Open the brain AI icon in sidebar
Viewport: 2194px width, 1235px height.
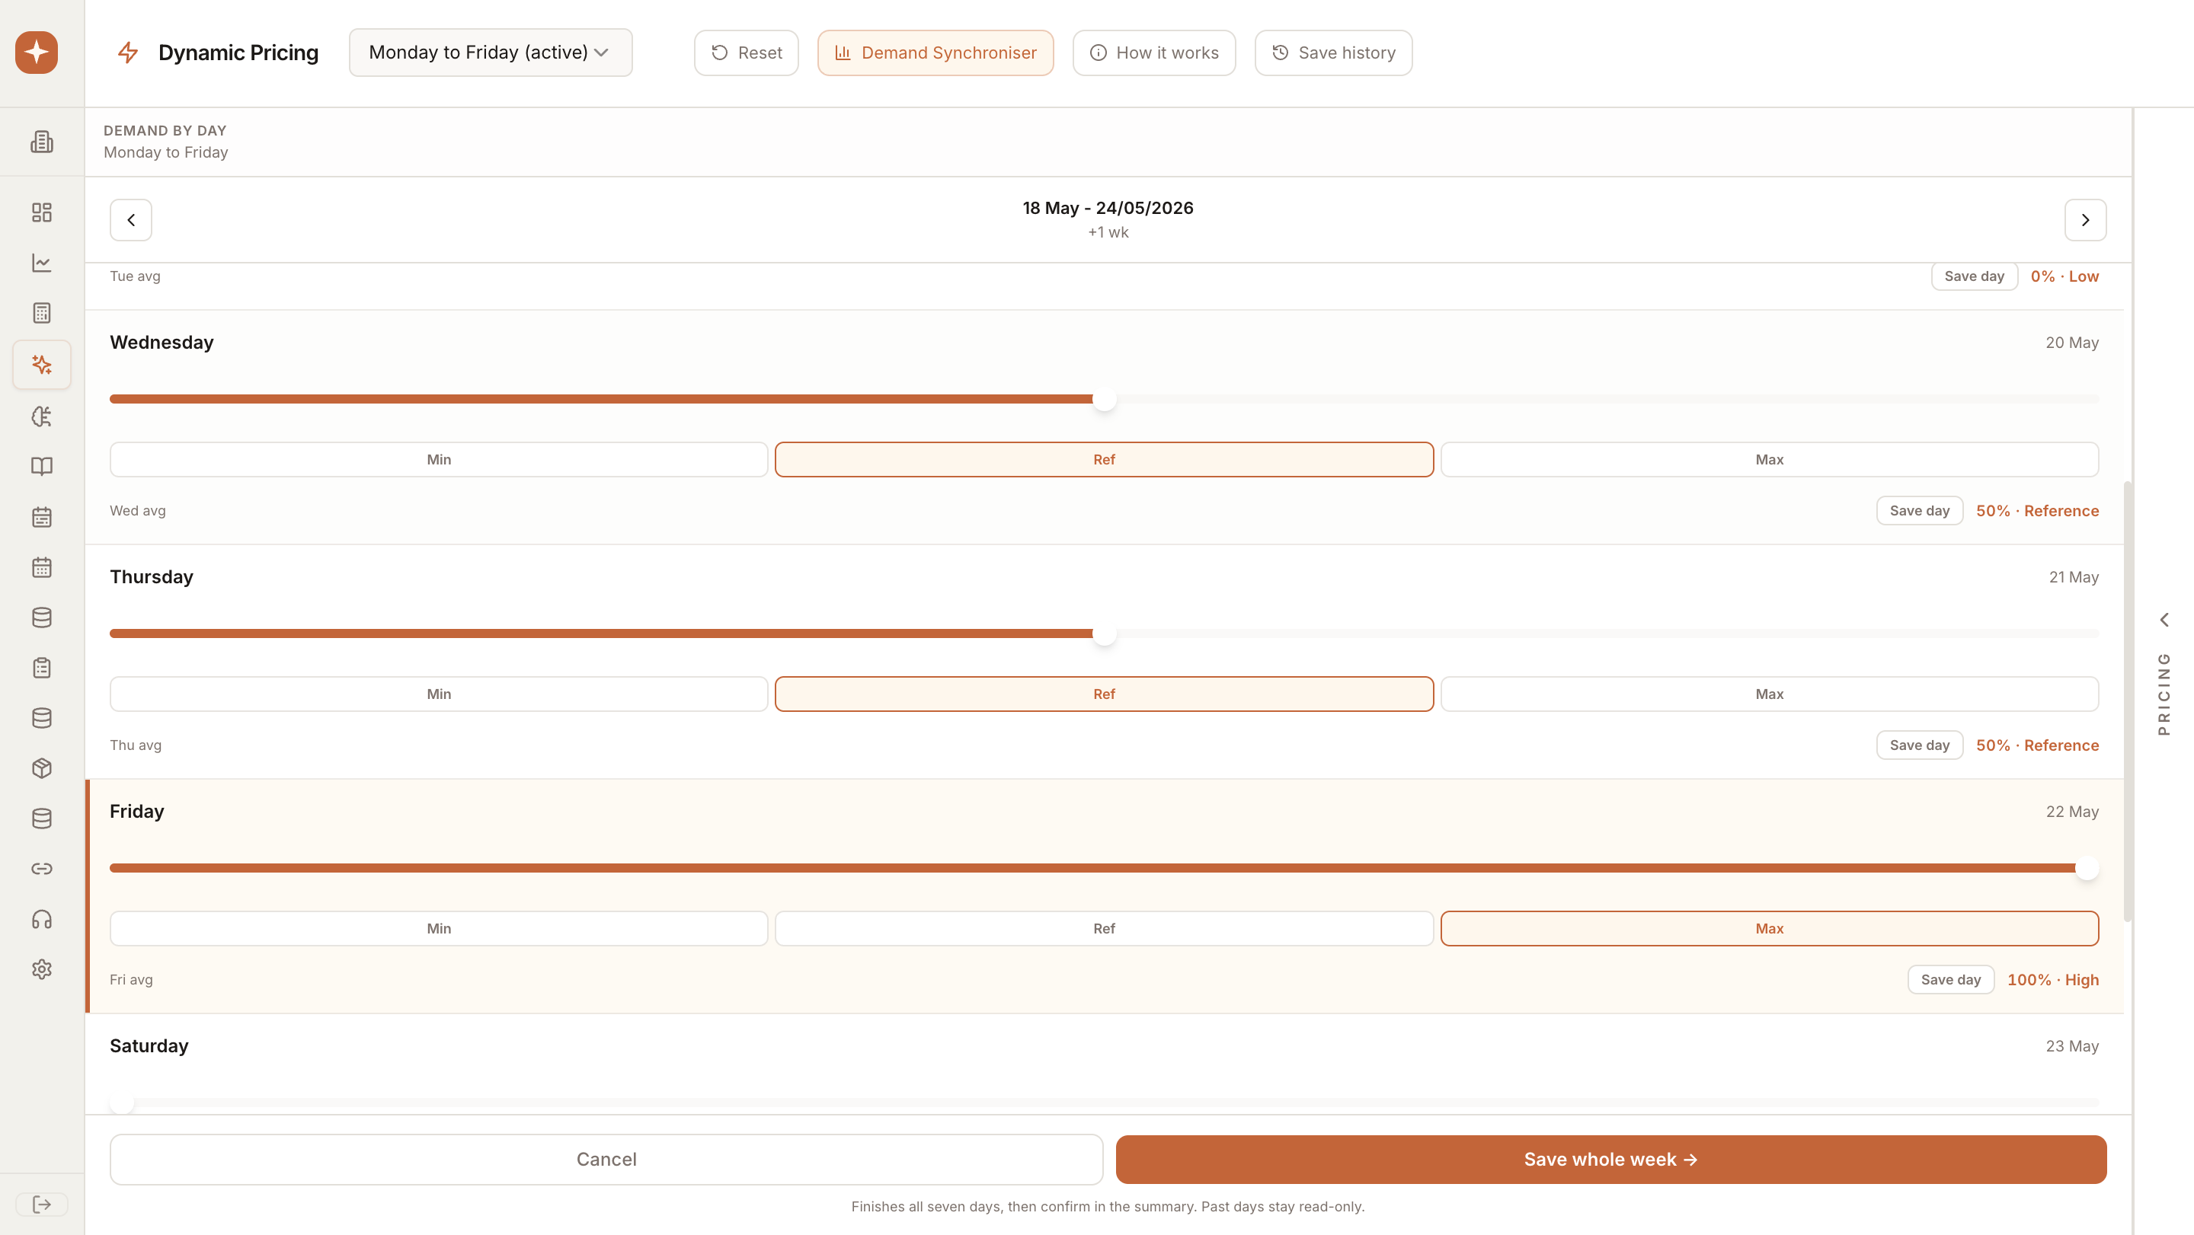42,416
